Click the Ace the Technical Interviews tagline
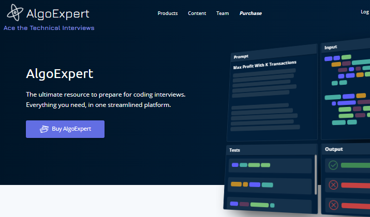This screenshot has height=217, width=370. coord(49,28)
